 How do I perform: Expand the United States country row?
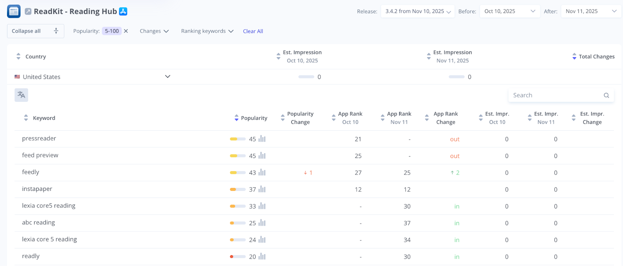[x=168, y=77]
